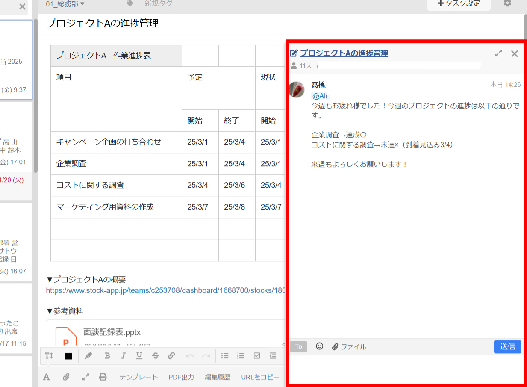Toggle bold formatting in the editor toolbar
The height and width of the screenshot is (387, 527).
pyautogui.click(x=107, y=355)
